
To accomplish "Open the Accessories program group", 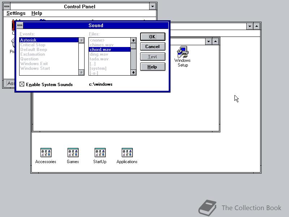I will (x=46, y=152).
